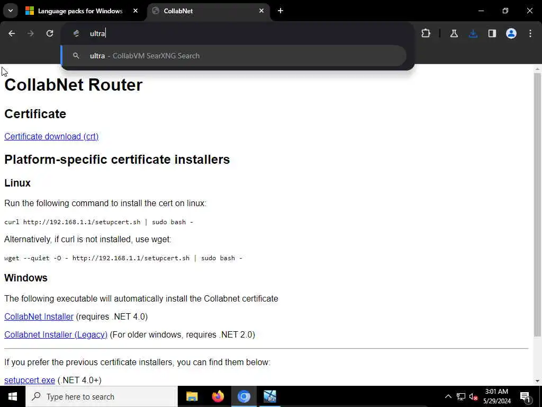Reload the CollabNet page
Image resolution: width=542 pixels, height=407 pixels.
pos(50,33)
